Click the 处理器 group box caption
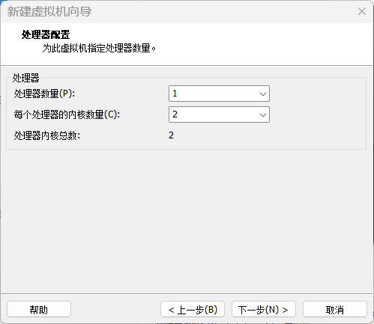The image size is (374, 324). pos(26,78)
